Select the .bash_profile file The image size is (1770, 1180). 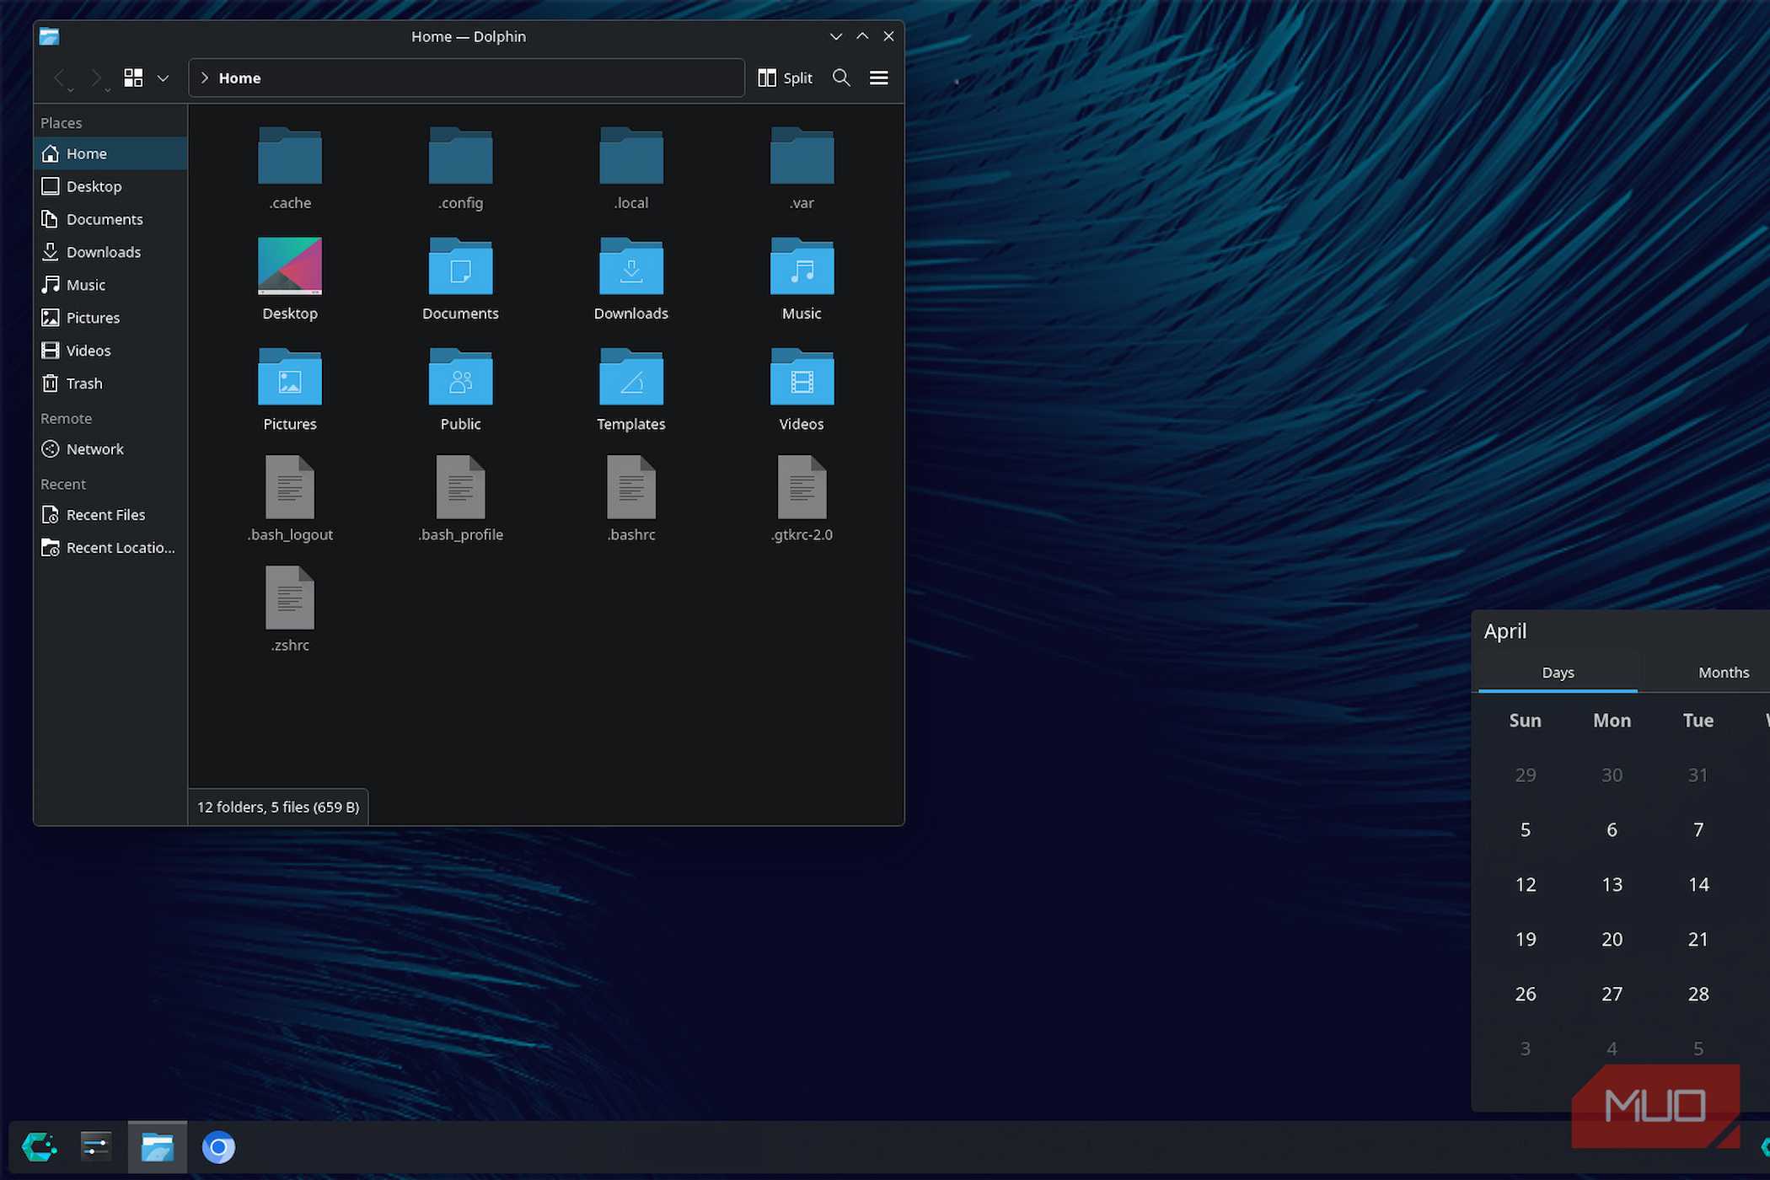coord(460,487)
